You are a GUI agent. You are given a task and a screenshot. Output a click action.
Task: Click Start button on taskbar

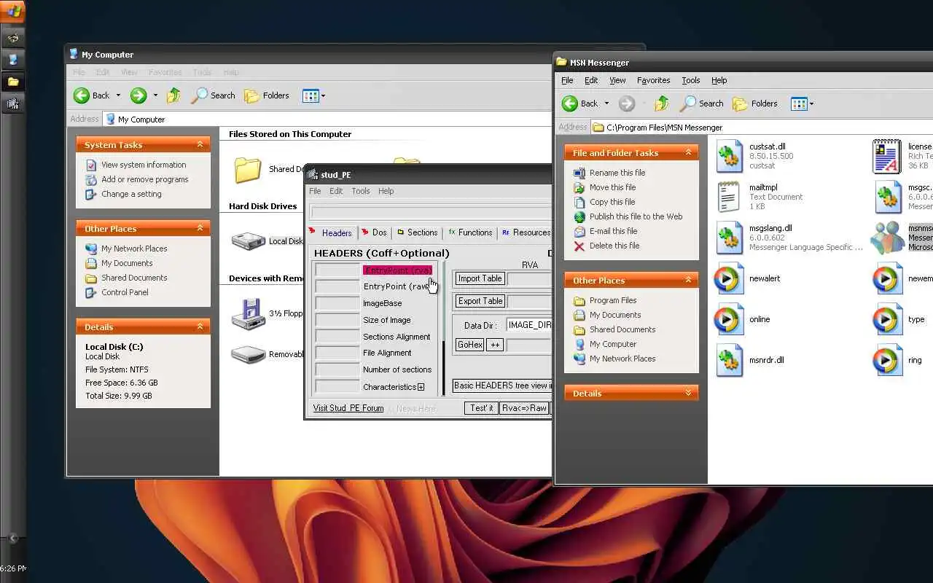coord(12,11)
